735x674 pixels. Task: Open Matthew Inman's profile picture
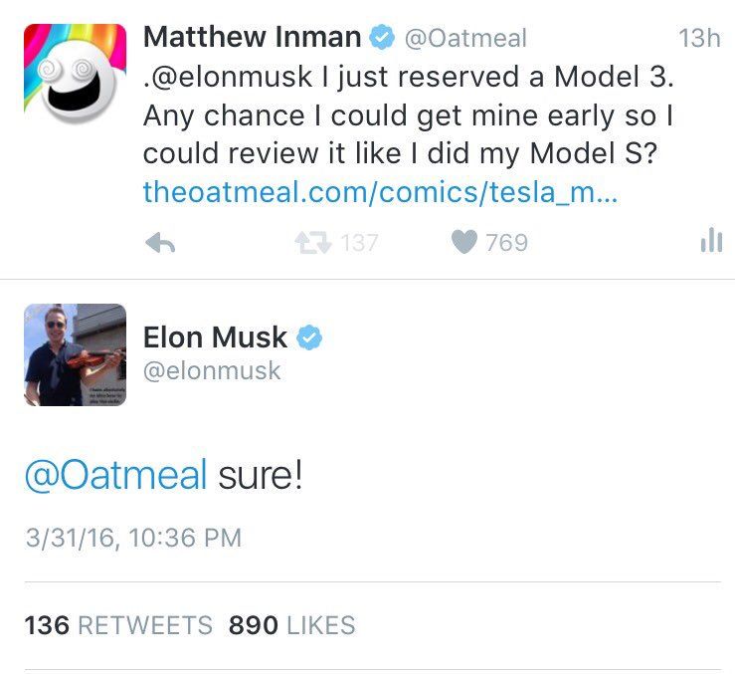(75, 76)
